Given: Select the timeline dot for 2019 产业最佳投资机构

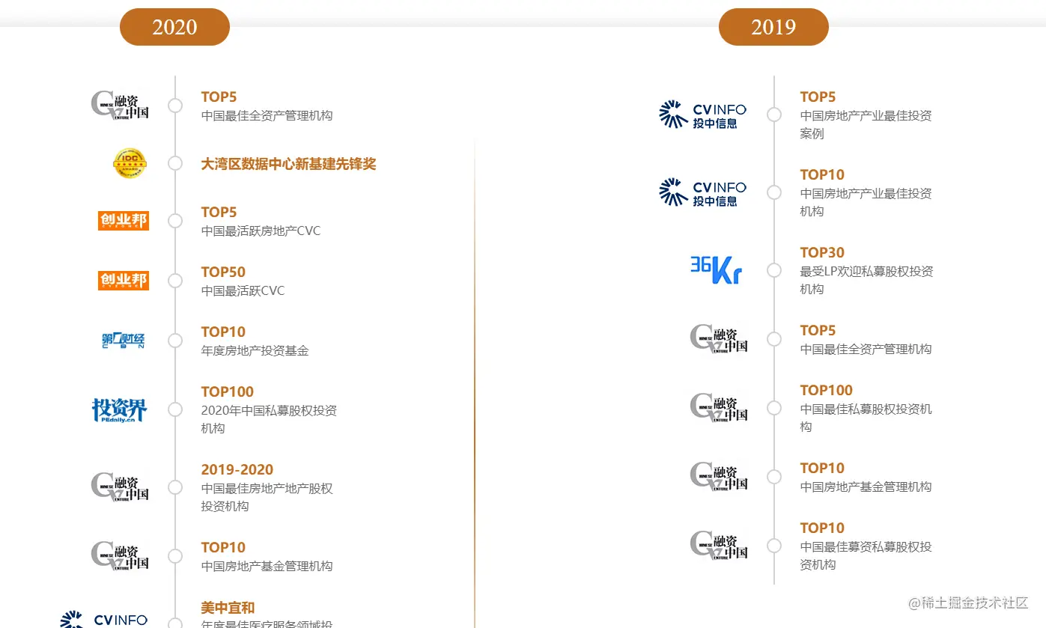Looking at the screenshot, I should tap(774, 192).
